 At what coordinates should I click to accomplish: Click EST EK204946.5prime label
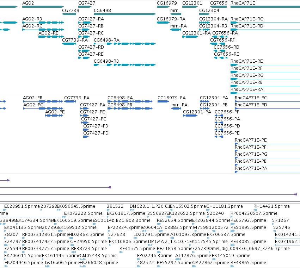pos(24,263)
